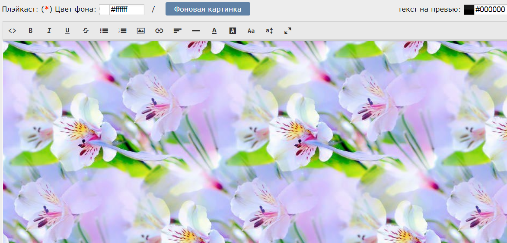Insert a bulleted list
Screen dimensions: 507x243
click(x=104, y=31)
